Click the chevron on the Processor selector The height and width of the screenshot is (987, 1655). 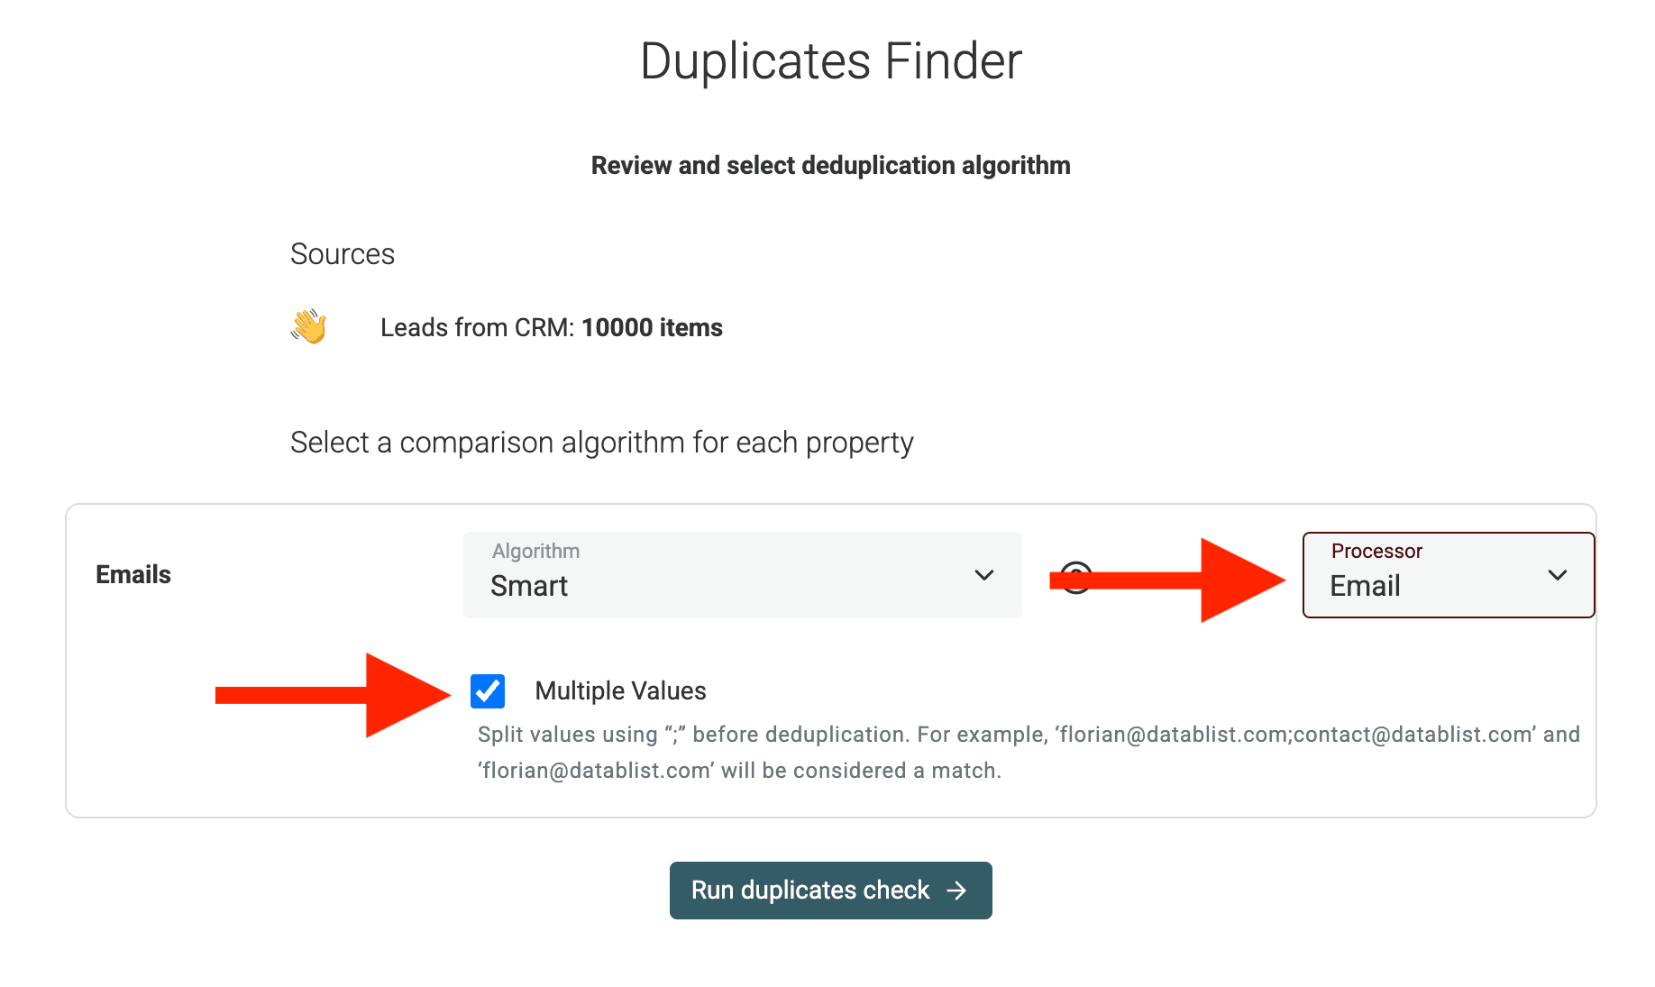click(x=1557, y=575)
